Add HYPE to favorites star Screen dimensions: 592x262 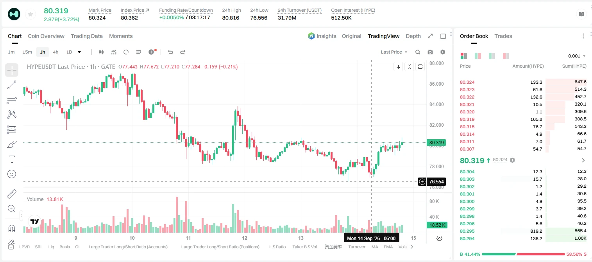pos(30,14)
